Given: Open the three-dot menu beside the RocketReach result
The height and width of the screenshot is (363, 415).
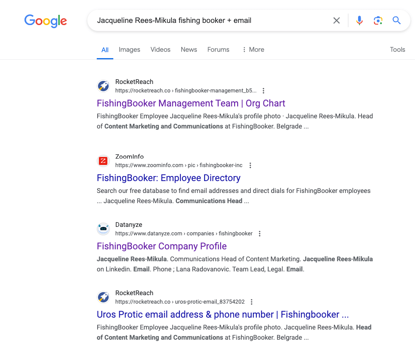Looking at the screenshot, I should pos(264,90).
